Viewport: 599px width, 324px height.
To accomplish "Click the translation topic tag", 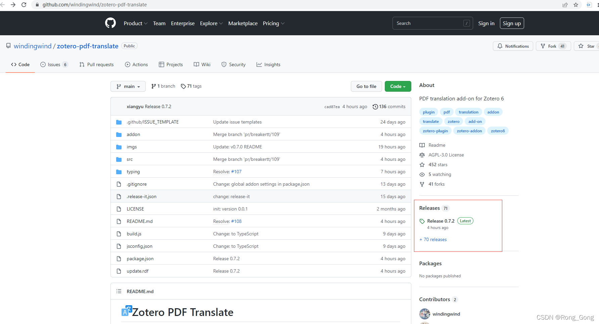I will click(468, 112).
